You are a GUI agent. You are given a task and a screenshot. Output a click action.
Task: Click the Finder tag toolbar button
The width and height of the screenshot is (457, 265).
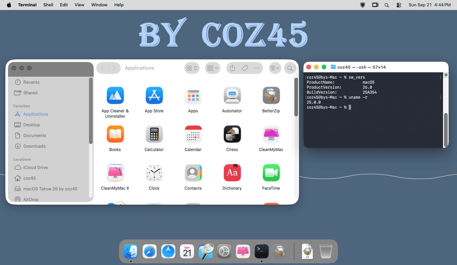coord(245,68)
